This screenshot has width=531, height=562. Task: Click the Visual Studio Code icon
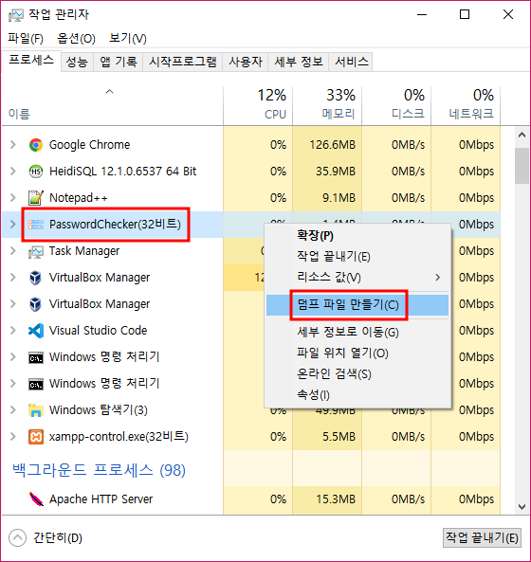[x=36, y=331]
